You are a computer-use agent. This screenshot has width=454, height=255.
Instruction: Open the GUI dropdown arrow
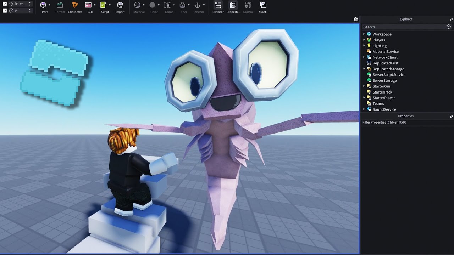pyautogui.click(x=95, y=5)
